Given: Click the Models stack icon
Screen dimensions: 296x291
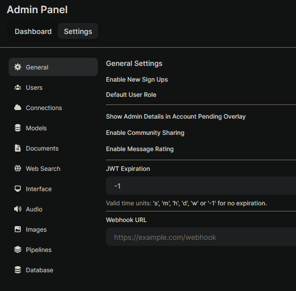Looking at the screenshot, I should (x=18, y=128).
